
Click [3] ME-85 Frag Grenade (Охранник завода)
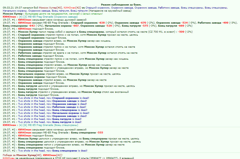[x=51, y=17]
